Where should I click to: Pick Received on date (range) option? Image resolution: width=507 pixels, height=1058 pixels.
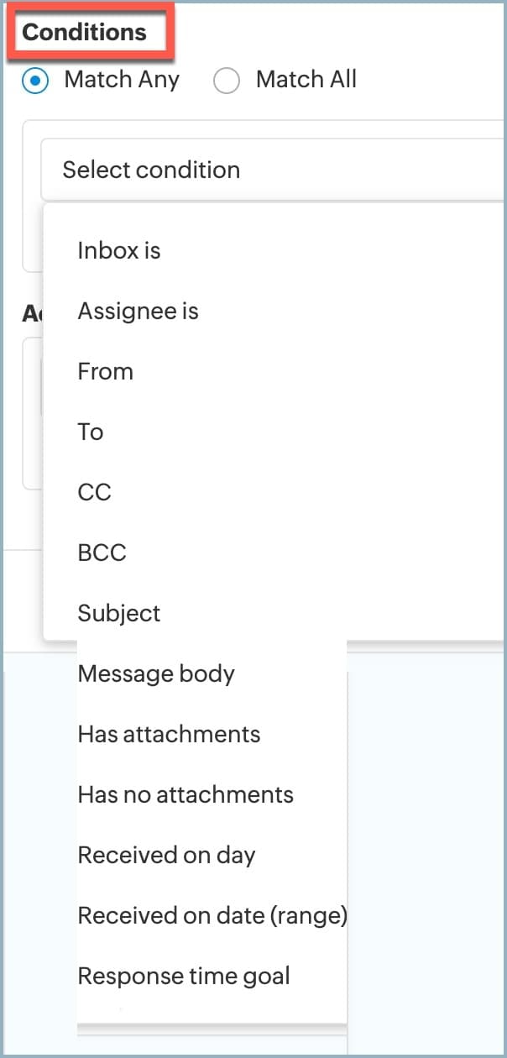pos(212,915)
